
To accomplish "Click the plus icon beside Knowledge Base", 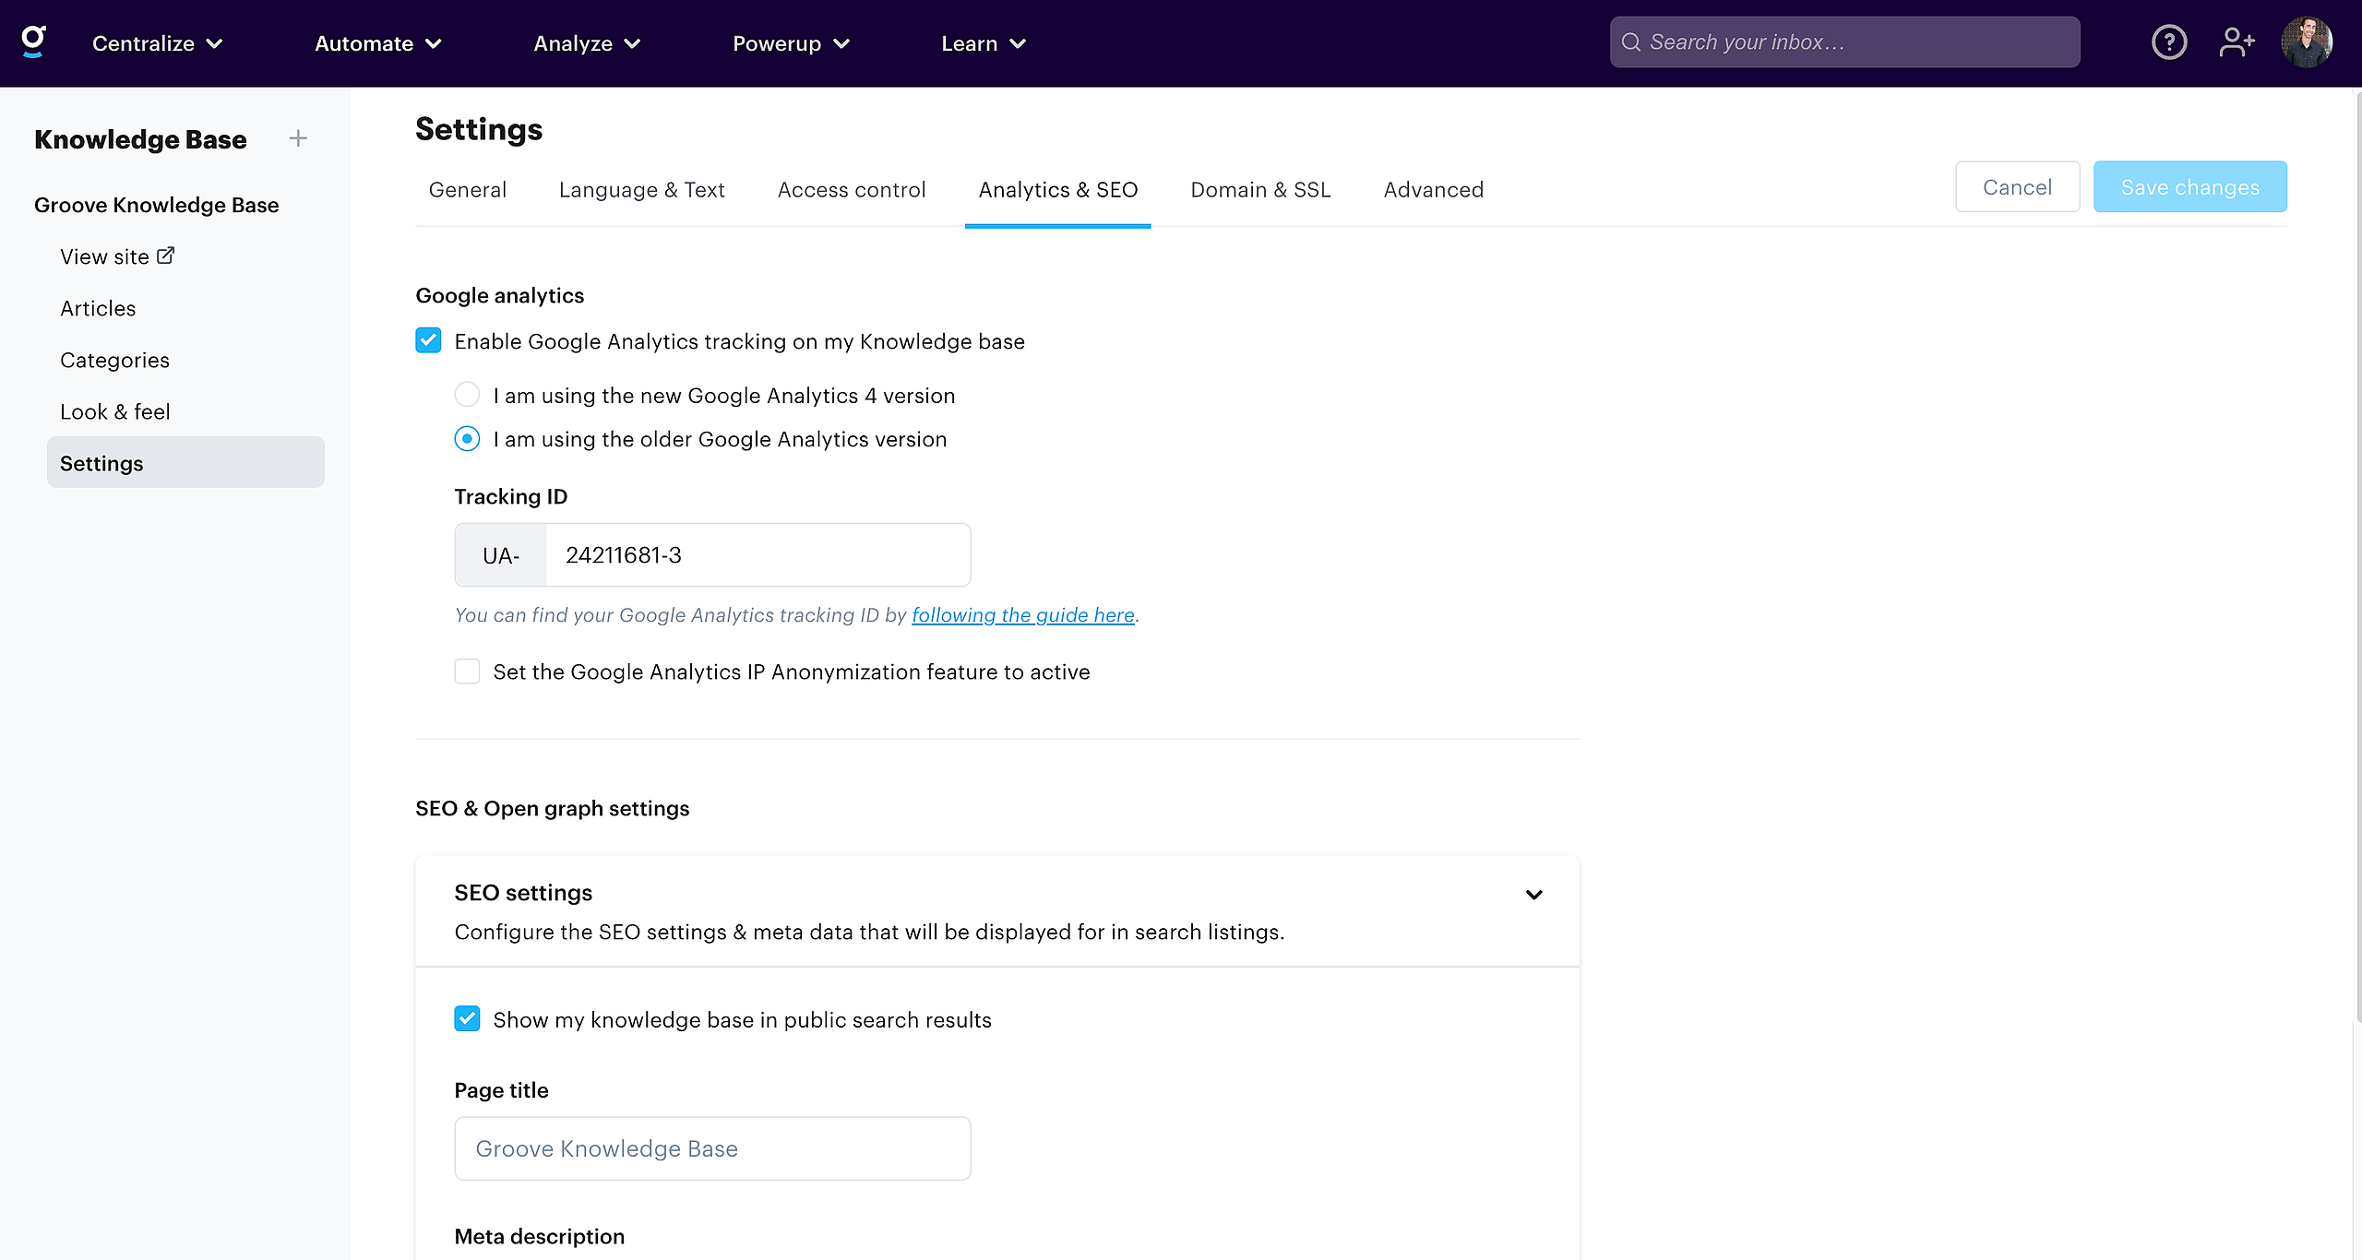I will (x=298, y=139).
